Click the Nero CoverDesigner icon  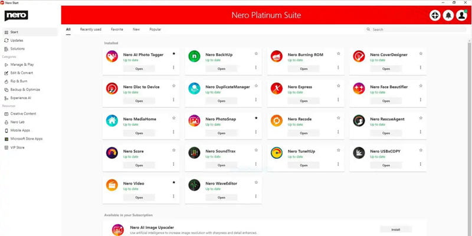click(359, 56)
